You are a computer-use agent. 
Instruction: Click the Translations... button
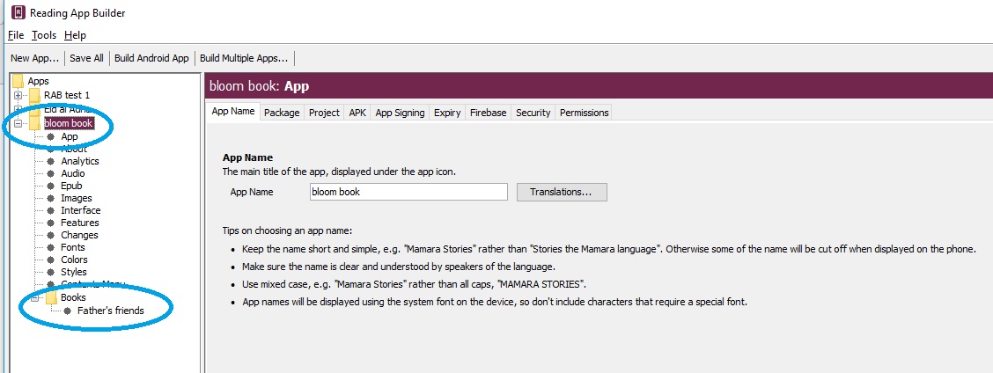click(562, 192)
